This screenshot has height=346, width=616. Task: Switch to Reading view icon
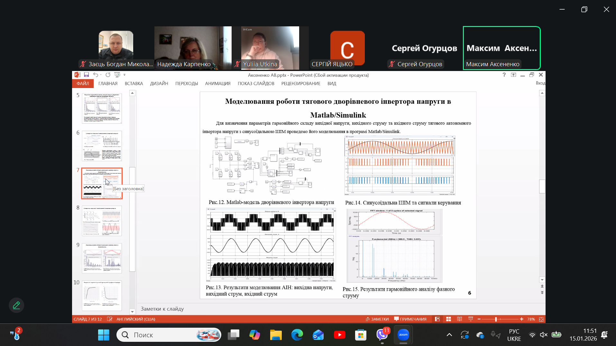(459, 319)
